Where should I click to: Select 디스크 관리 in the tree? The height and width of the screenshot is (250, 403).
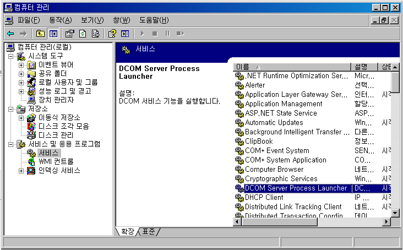tap(56, 135)
